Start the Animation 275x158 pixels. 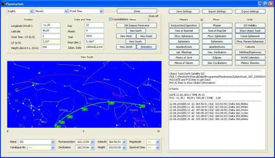[x=146, y=47]
